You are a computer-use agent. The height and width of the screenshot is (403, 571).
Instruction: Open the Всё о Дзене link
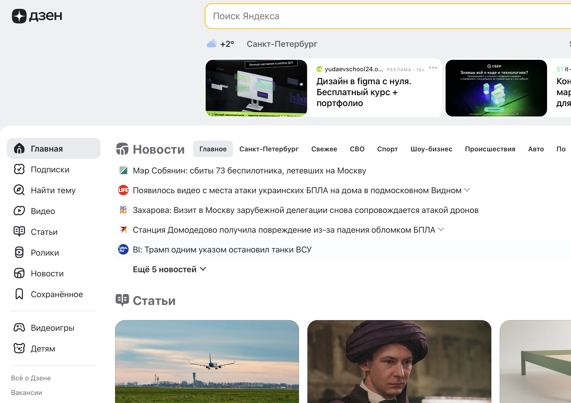[31, 378]
